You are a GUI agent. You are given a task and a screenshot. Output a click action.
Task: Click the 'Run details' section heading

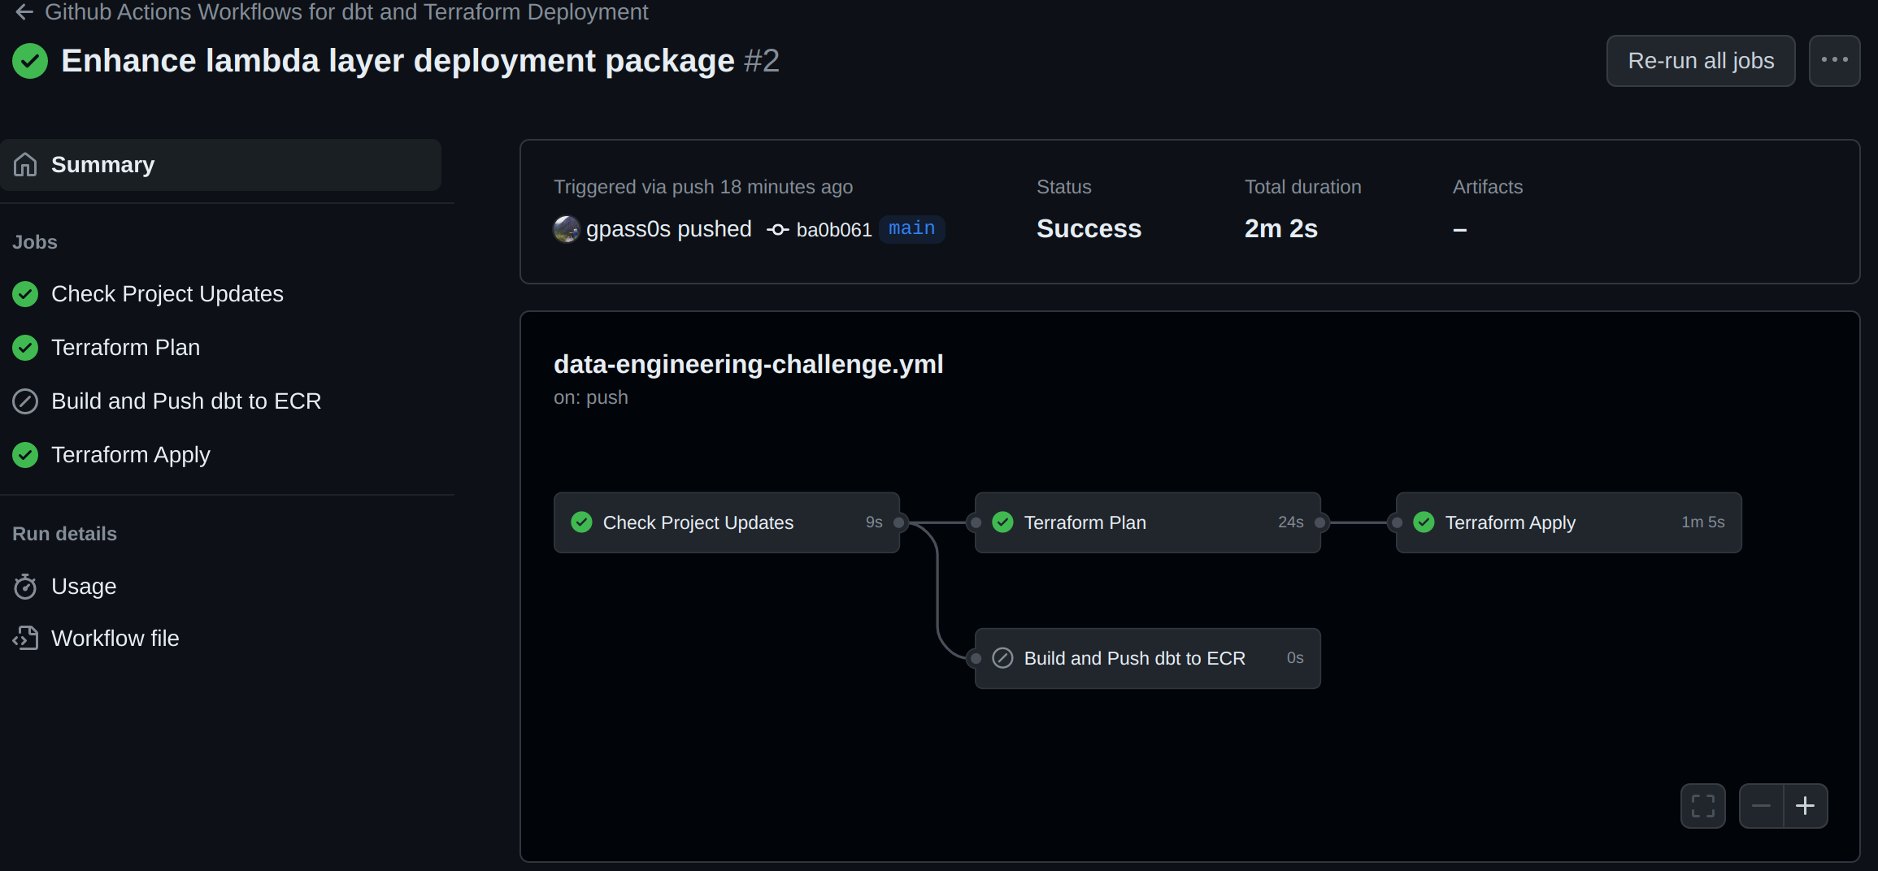coord(65,534)
